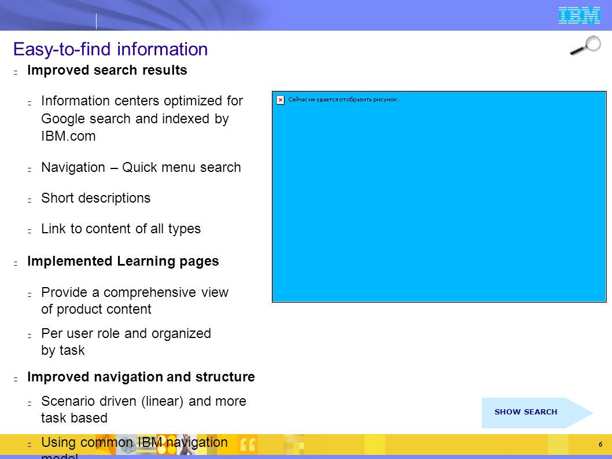This screenshot has height=459, width=612.
Task: Click 'Improved navigation and structure' heading
Action: pos(141,377)
